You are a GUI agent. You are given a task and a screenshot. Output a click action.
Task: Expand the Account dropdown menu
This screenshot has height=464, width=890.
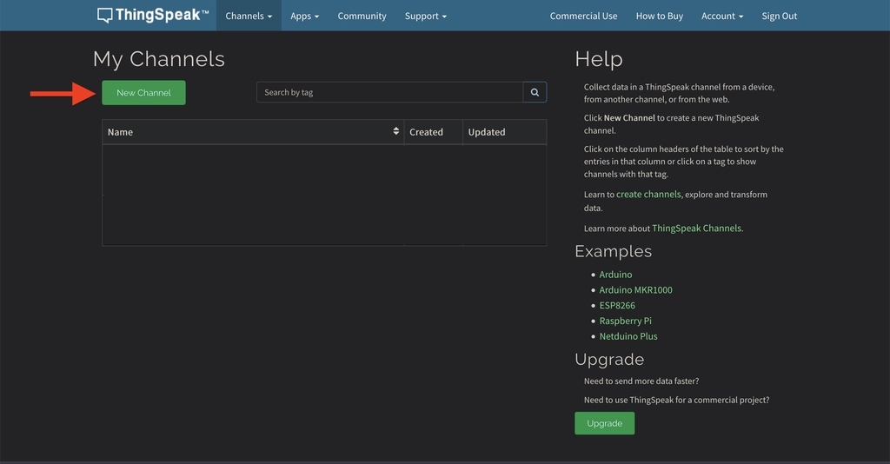[x=722, y=16]
